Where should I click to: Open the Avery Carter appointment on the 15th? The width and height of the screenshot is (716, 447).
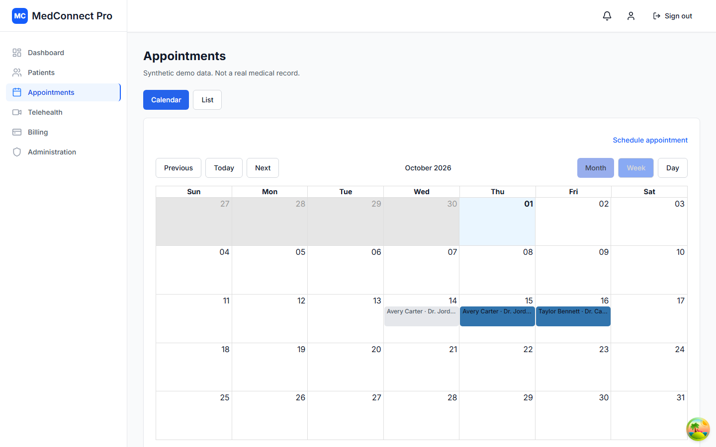point(497,316)
